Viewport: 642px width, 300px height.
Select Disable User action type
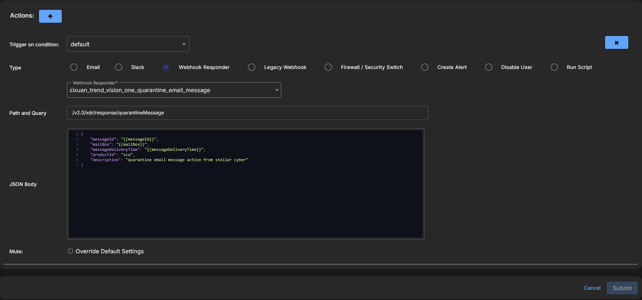tap(488, 67)
